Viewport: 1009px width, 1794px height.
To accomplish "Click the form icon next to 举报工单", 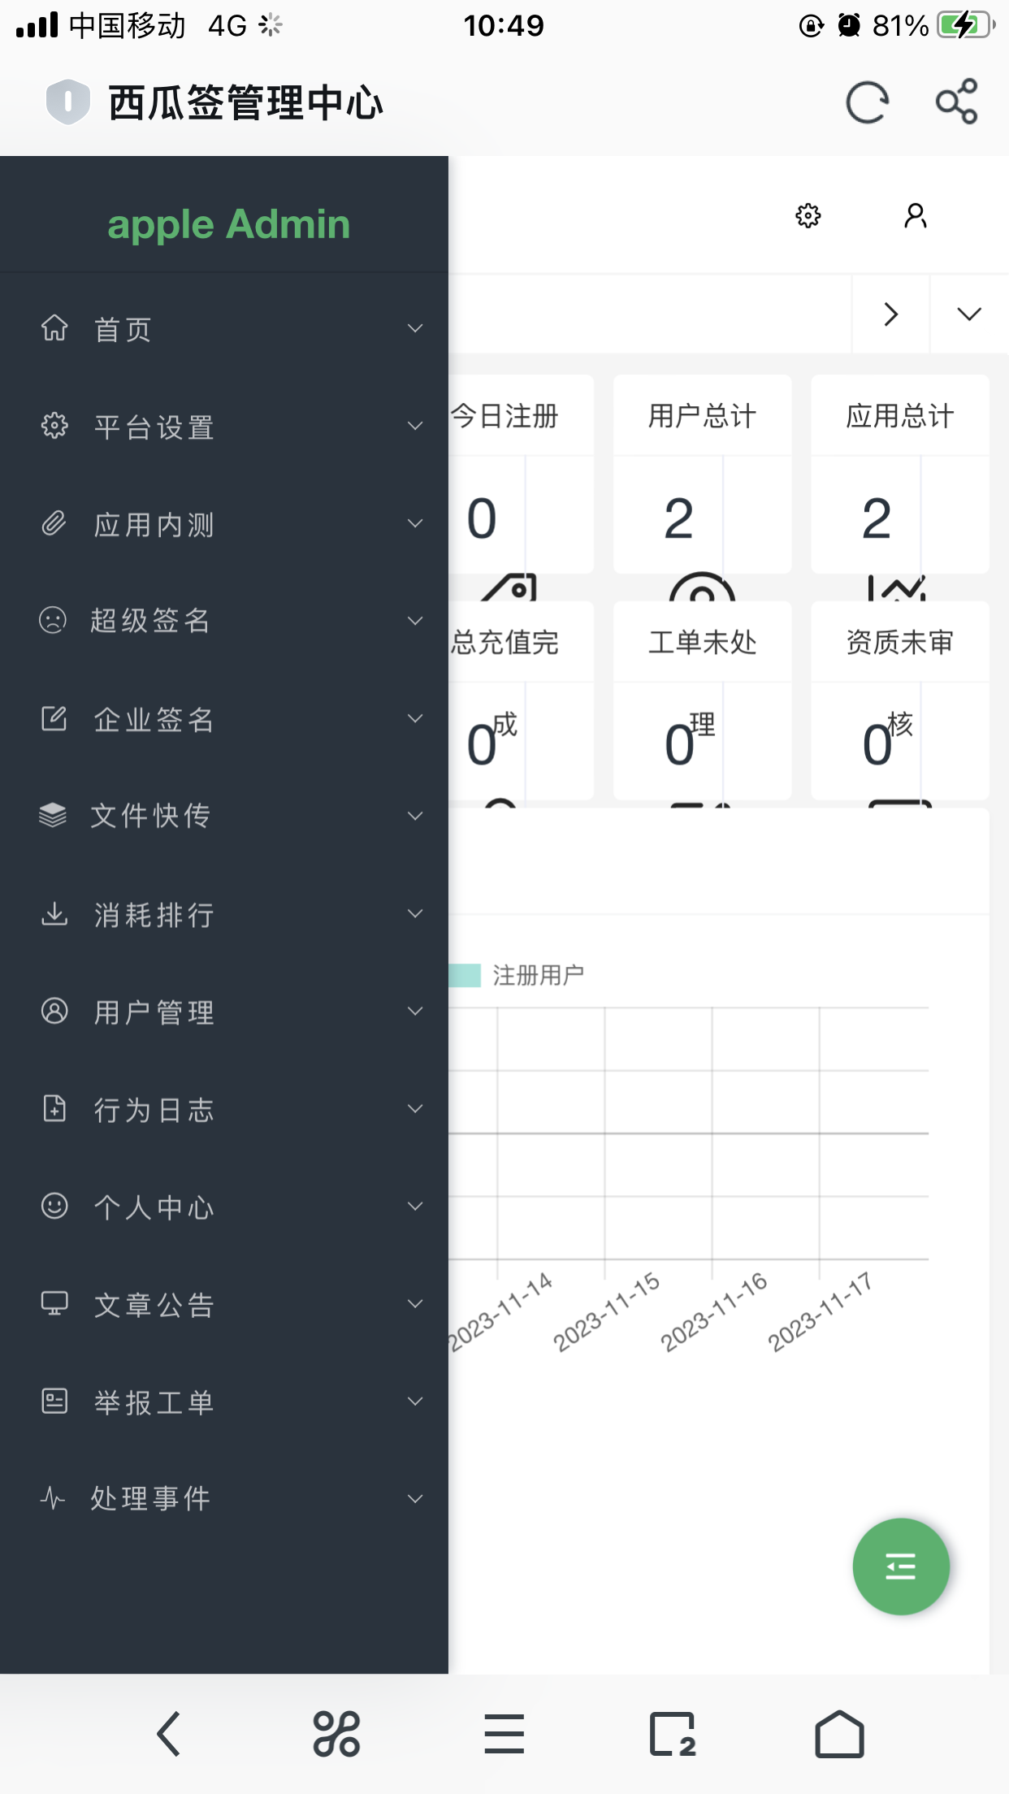I will pos(54,1401).
